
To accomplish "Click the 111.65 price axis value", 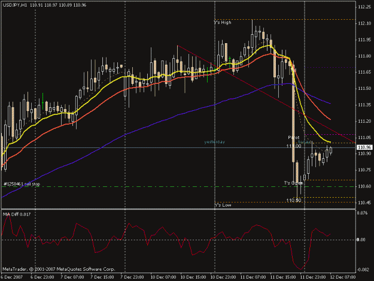I will click(x=364, y=72).
